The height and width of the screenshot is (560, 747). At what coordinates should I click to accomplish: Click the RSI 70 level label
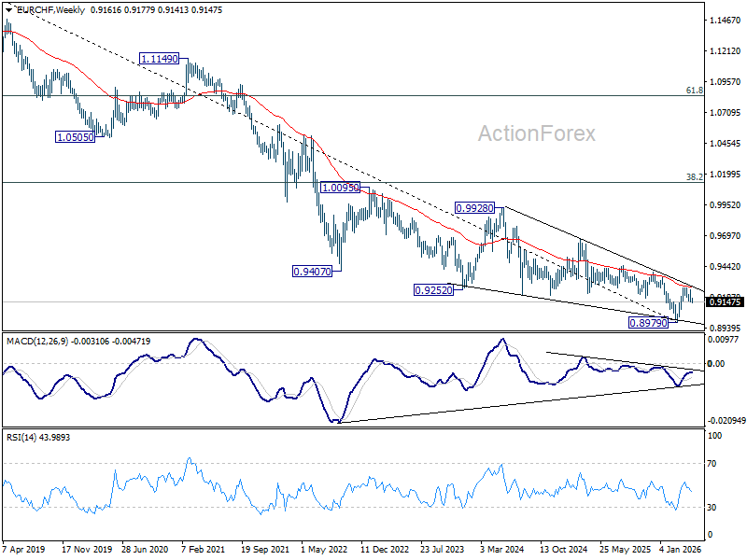[x=712, y=463]
